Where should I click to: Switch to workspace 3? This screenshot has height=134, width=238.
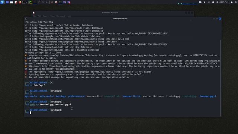pos(43,2)
